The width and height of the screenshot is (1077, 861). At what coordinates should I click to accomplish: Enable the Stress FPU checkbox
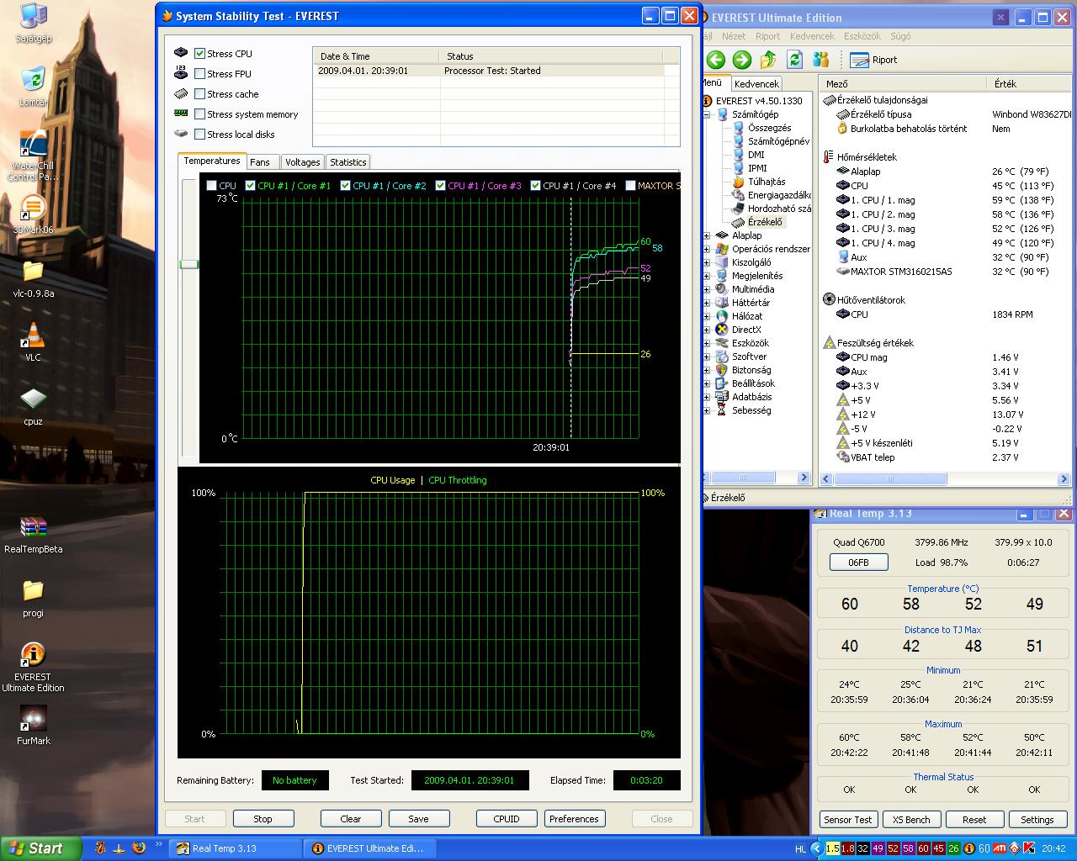click(x=200, y=74)
